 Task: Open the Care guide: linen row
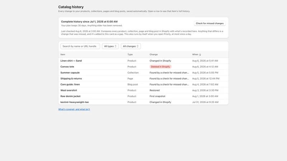click(x=143, y=84)
